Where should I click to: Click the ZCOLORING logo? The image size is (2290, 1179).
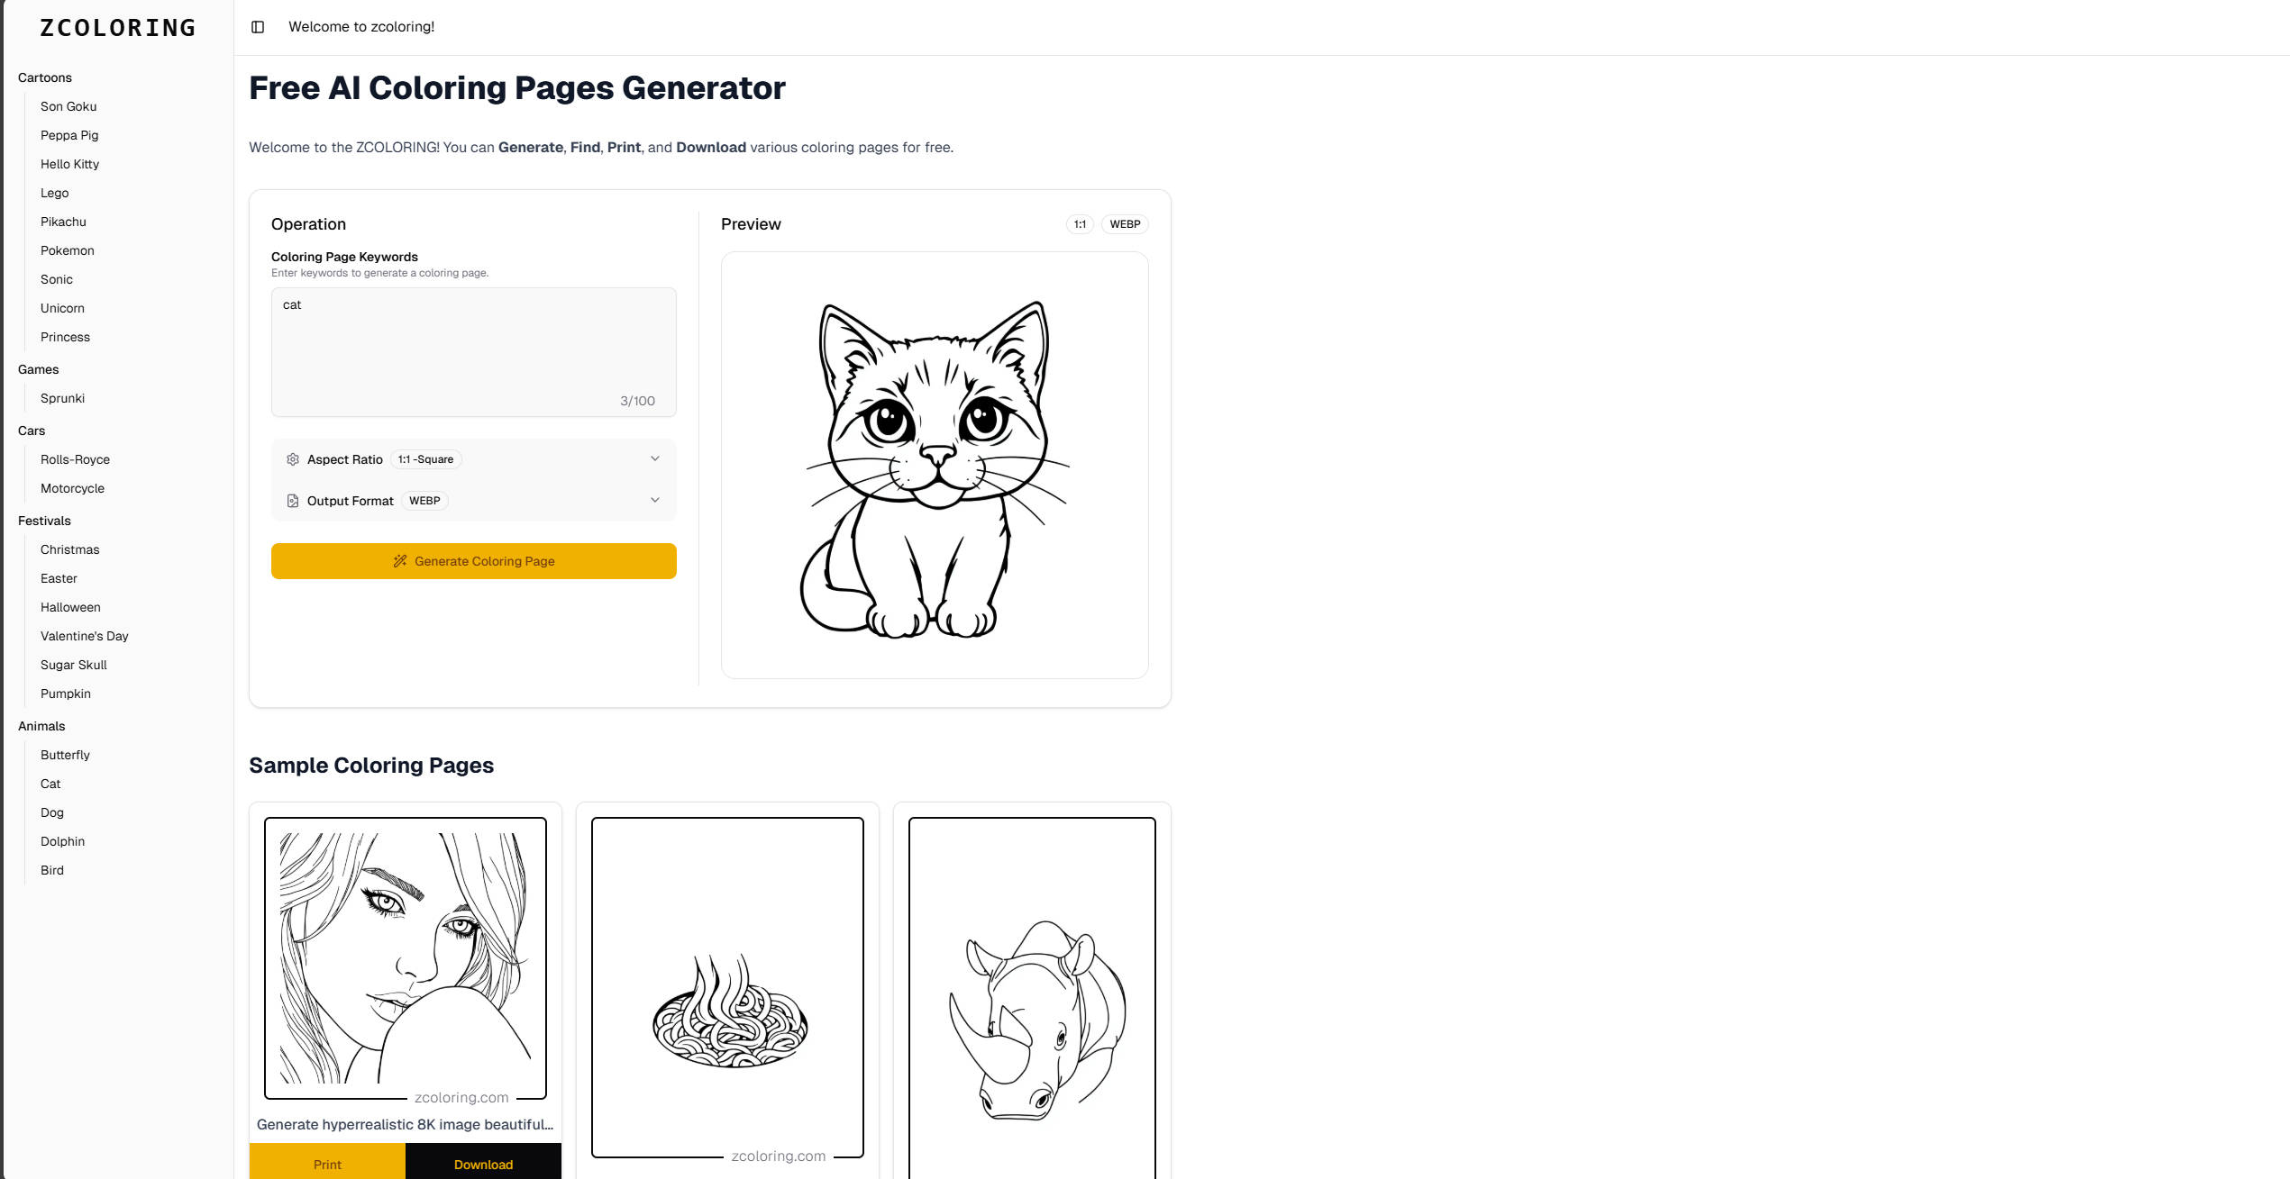coord(118,28)
